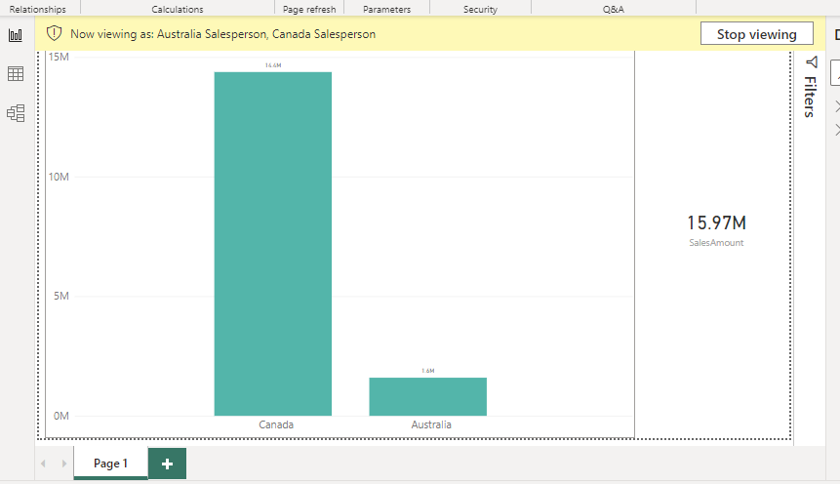Click the Security ribbon group label
This screenshot has width=840, height=484.
coord(480,9)
